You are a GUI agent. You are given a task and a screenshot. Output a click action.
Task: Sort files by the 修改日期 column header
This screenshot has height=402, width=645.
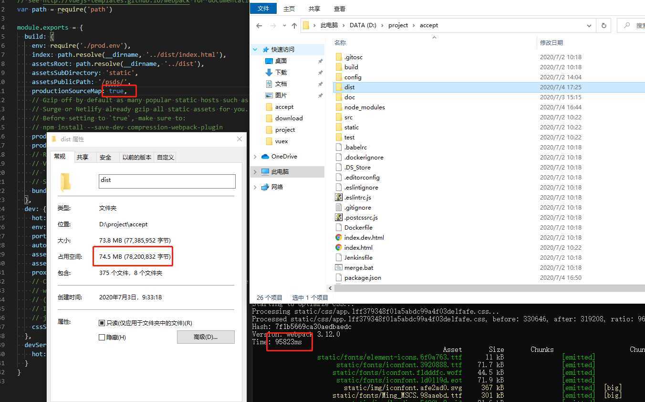tap(551, 42)
